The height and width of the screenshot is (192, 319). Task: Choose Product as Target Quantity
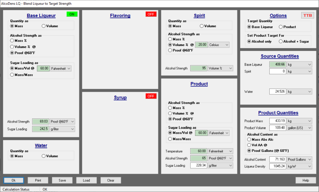pos(287,27)
